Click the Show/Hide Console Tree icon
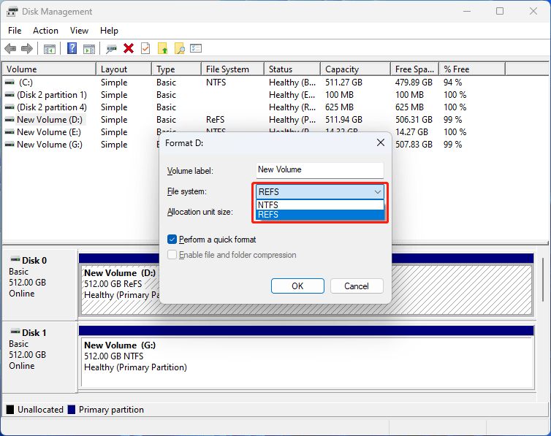Image resolution: width=551 pixels, height=436 pixels. click(50, 49)
